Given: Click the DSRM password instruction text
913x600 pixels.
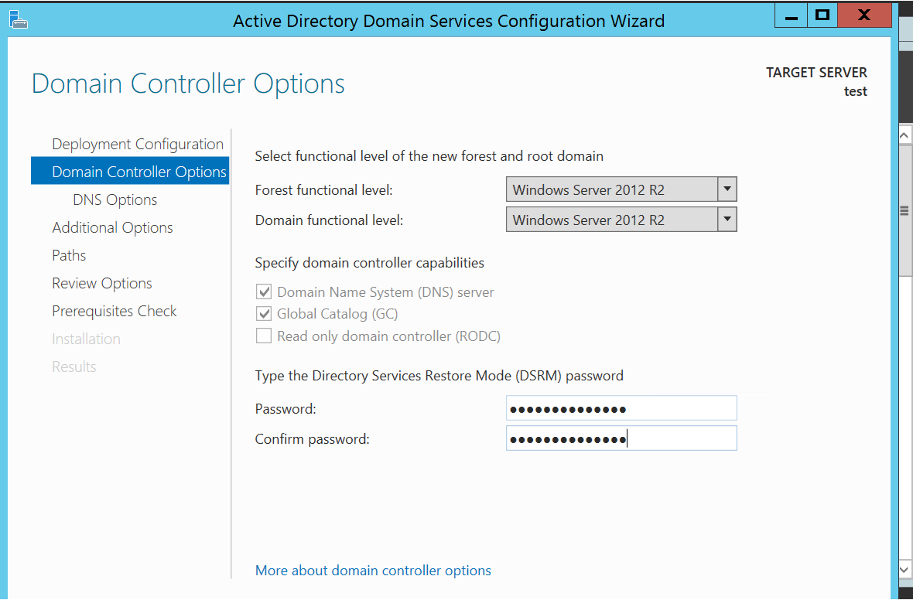Looking at the screenshot, I should pos(439,376).
